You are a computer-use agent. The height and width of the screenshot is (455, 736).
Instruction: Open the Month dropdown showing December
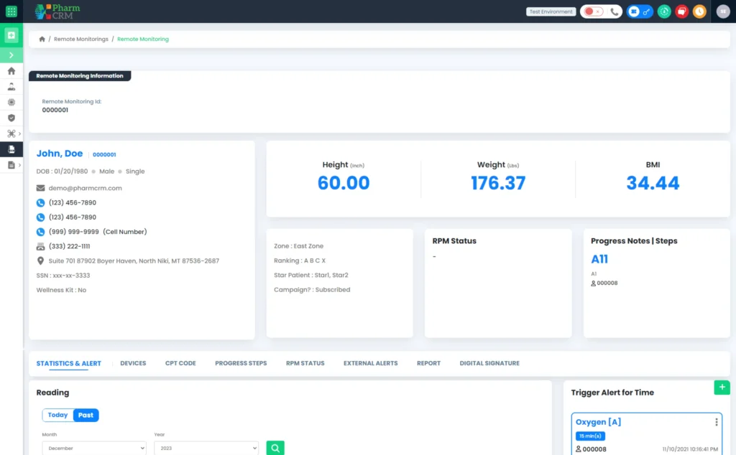coord(94,448)
